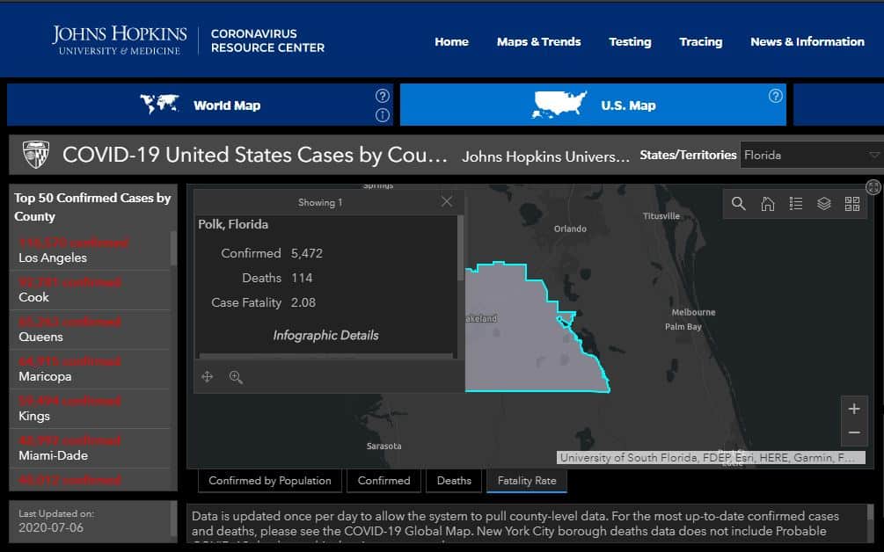Image resolution: width=884 pixels, height=552 pixels.
Task: Open the States/Territories Florida dropdown
Action: [812, 155]
